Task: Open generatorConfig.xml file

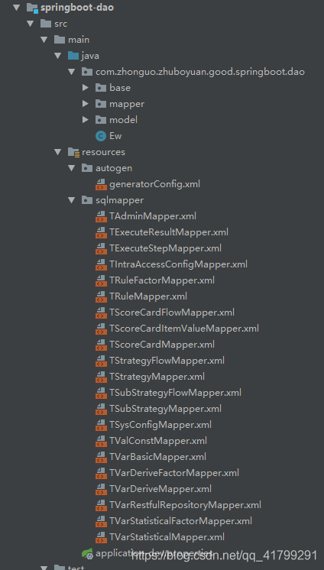Action: click(x=154, y=184)
